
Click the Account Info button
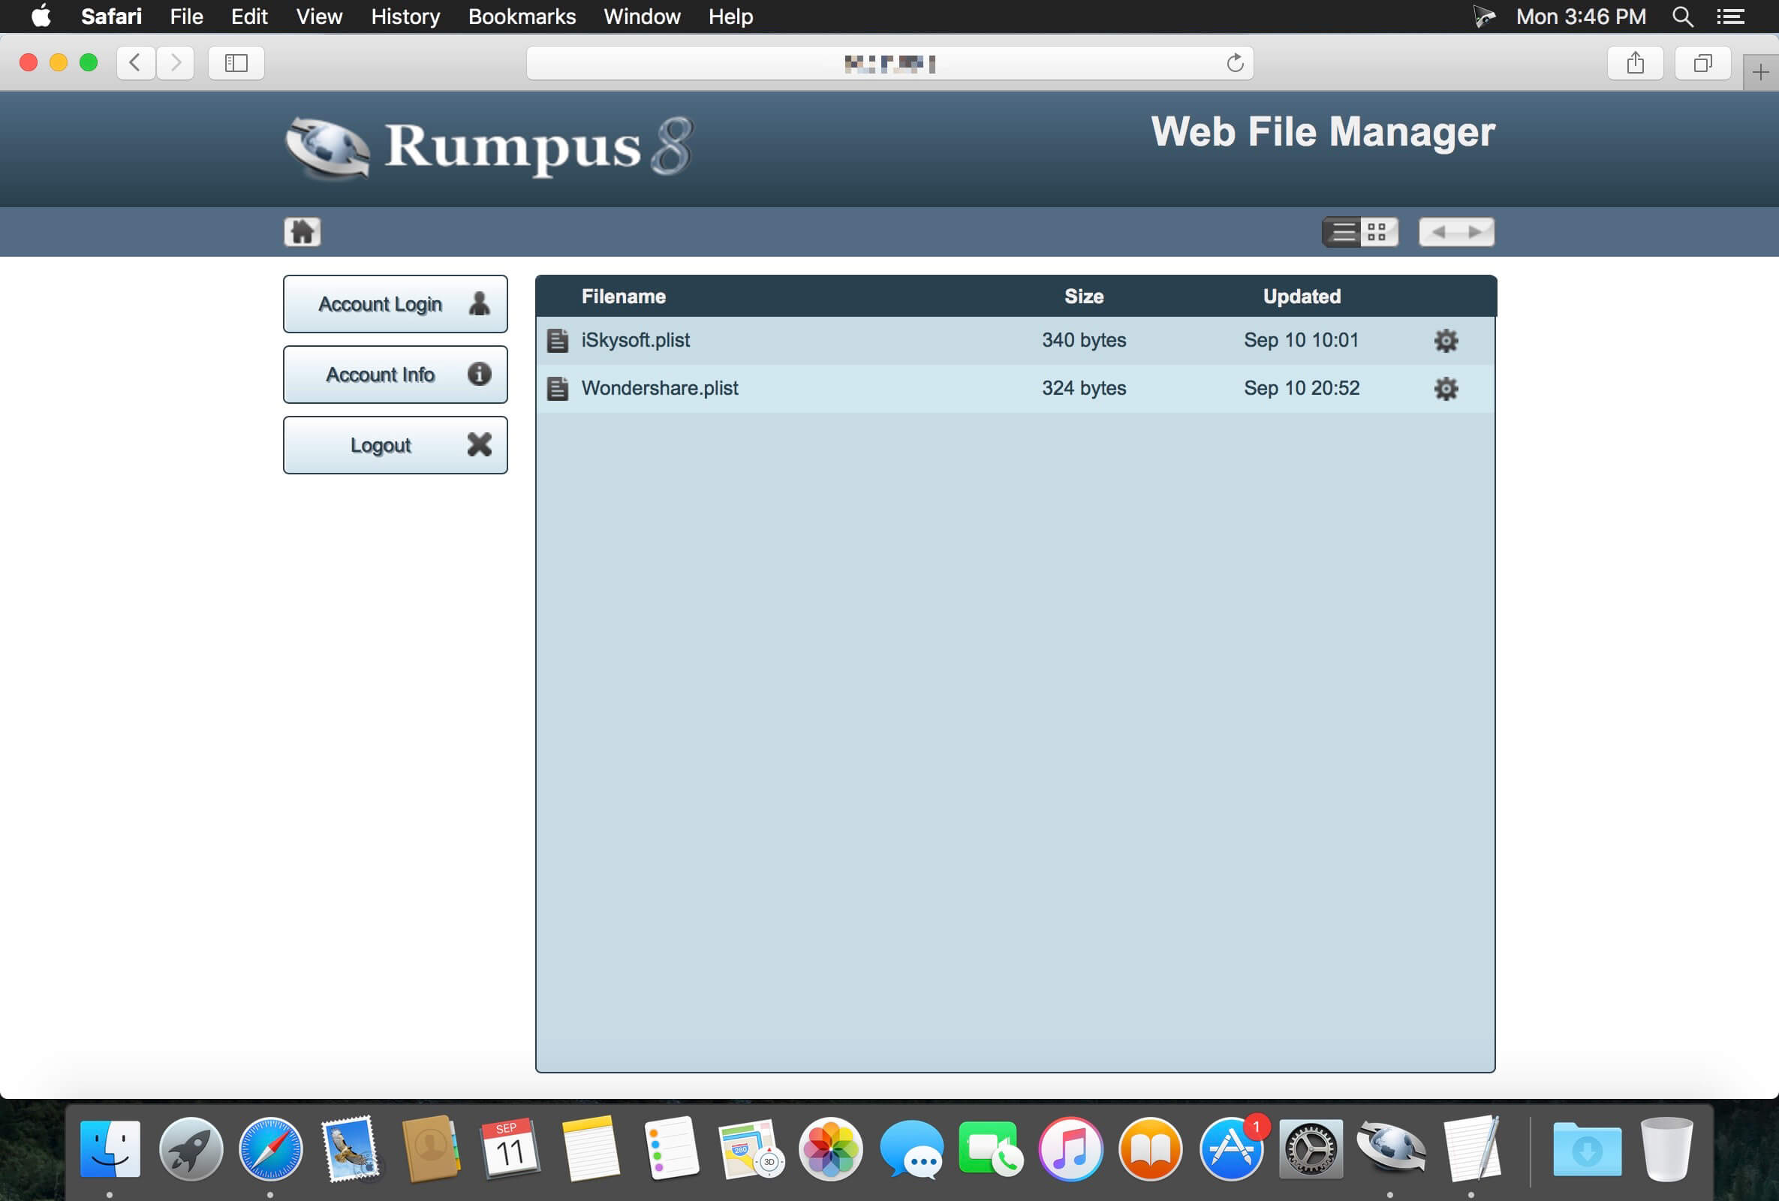[x=395, y=375]
